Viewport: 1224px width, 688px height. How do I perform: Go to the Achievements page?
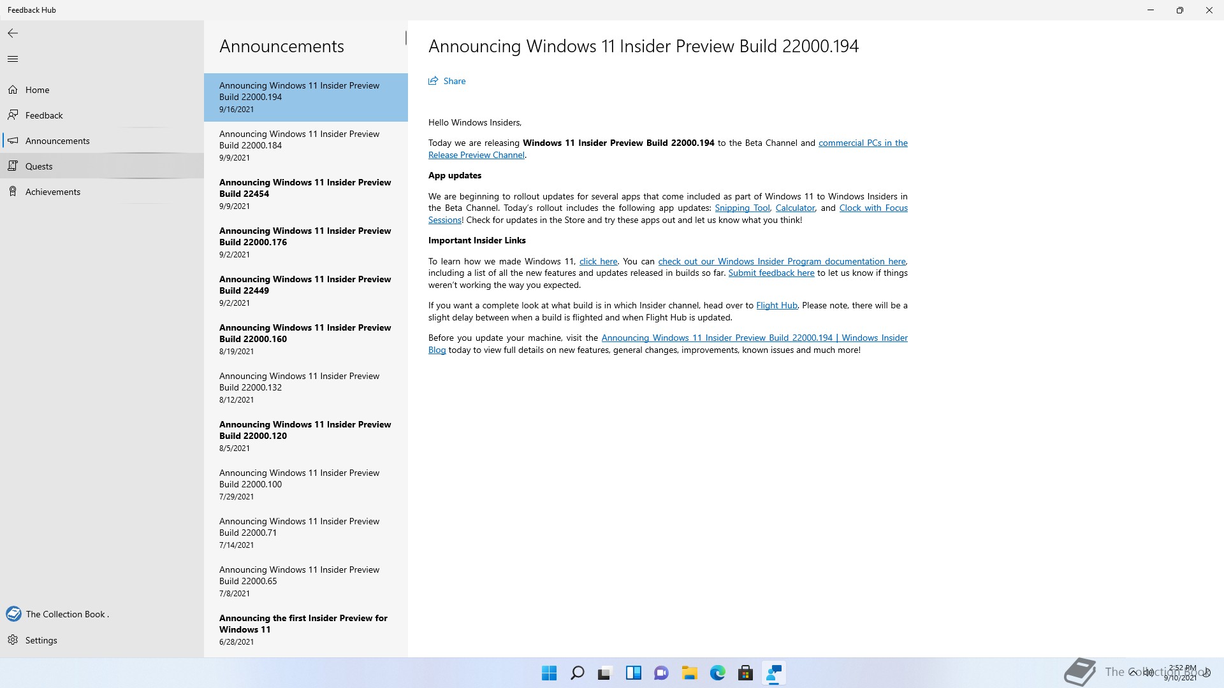tap(102, 192)
